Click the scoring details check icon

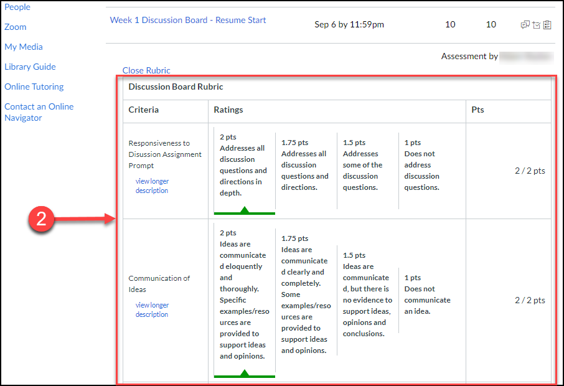tap(536, 25)
